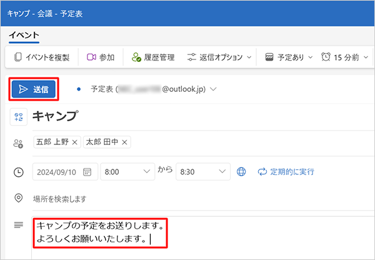Click the 場所を検索します location field
This screenshot has height=260, width=375.
tap(203, 199)
